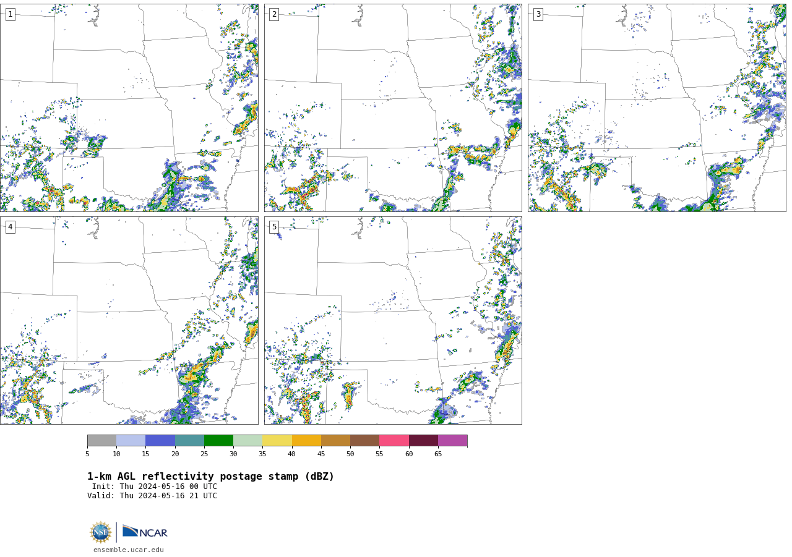The height and width of the screenshot is (557, 792).
Task: Click the pale green 30-35 dBZ swatch
Action: [x=247, y=441]
